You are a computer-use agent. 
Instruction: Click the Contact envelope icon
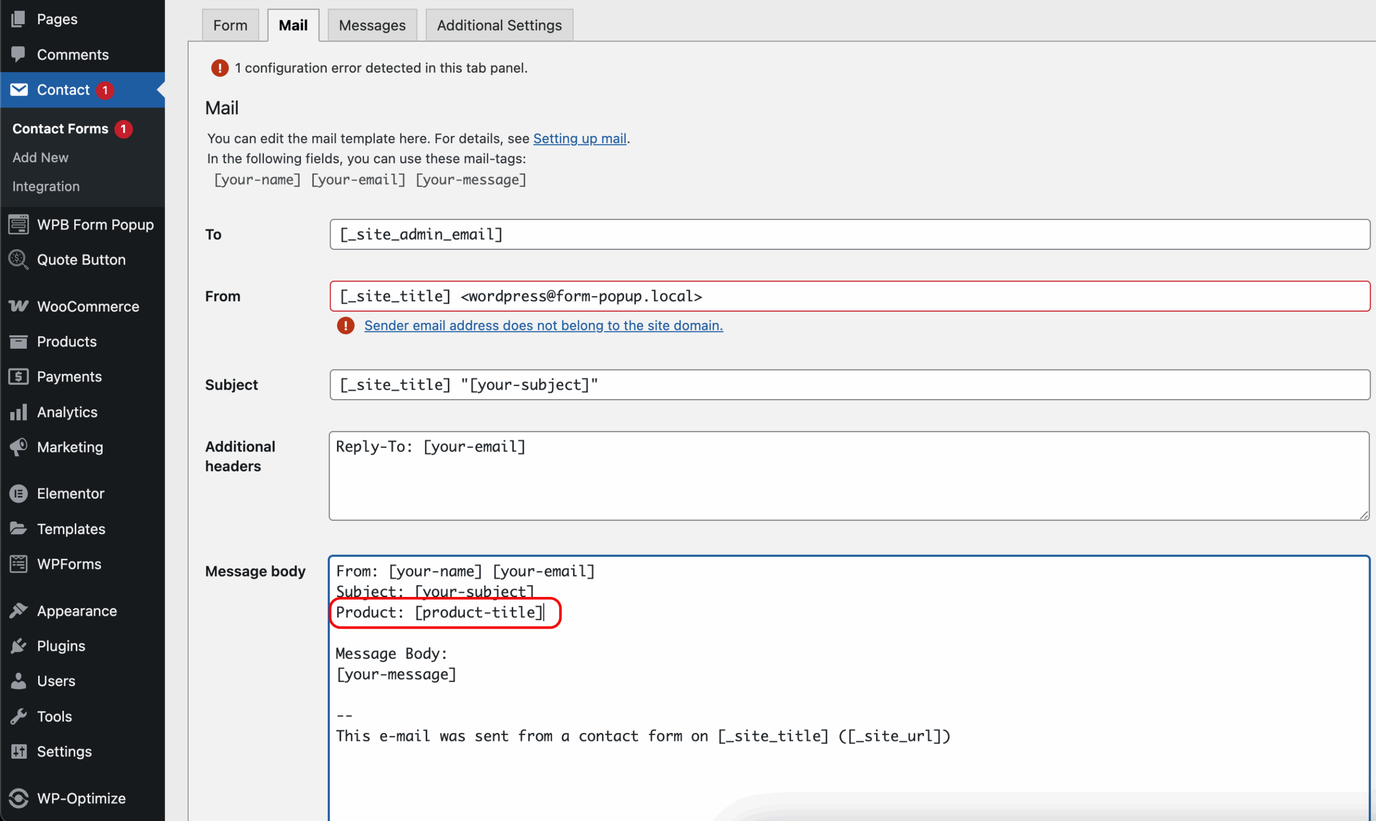click(18, 90)
